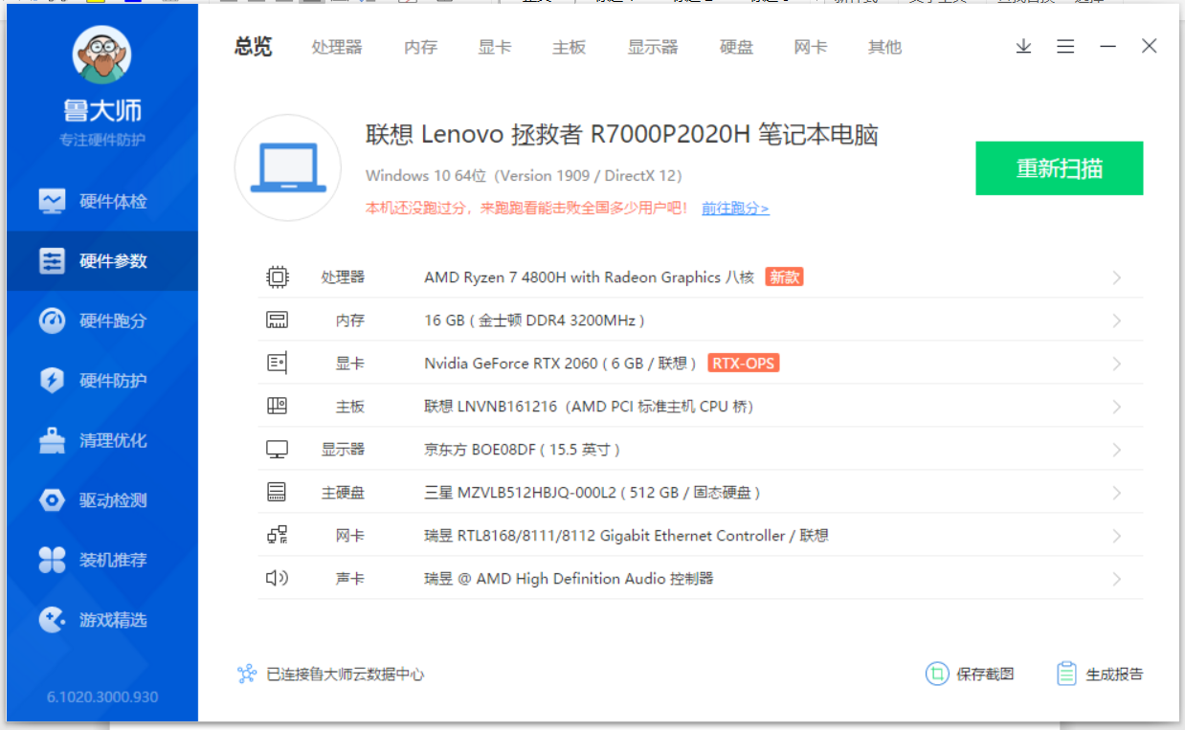Click the 新款 badge on processor row
Viewport: 1185px width, 730px height.
(x=784, y=277)
